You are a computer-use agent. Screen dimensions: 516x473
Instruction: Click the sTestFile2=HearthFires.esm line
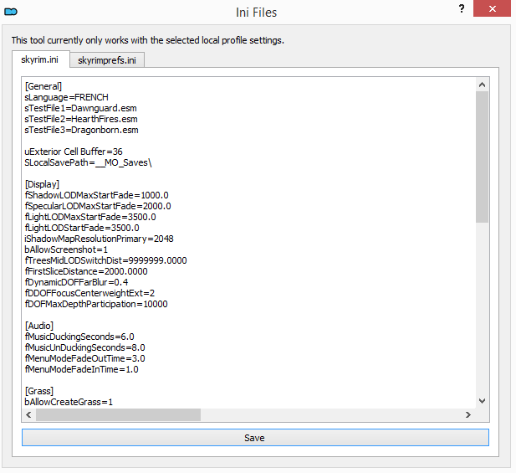point(81,119)
